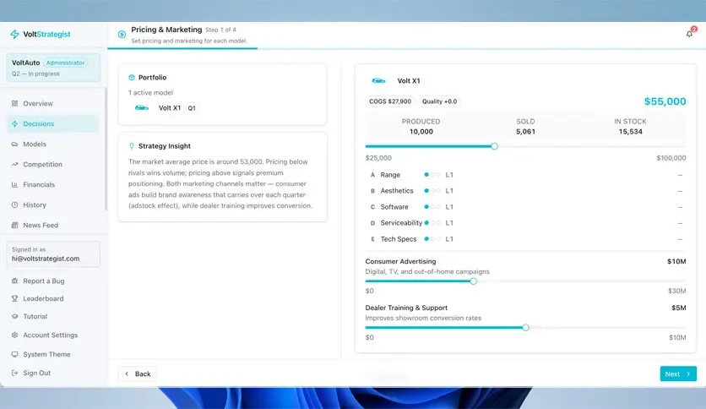The height and width of the screenshot is (409, 706).
Task: Click the signed-in email hi@voltstrategist.com
Action: tap(46, 259)
